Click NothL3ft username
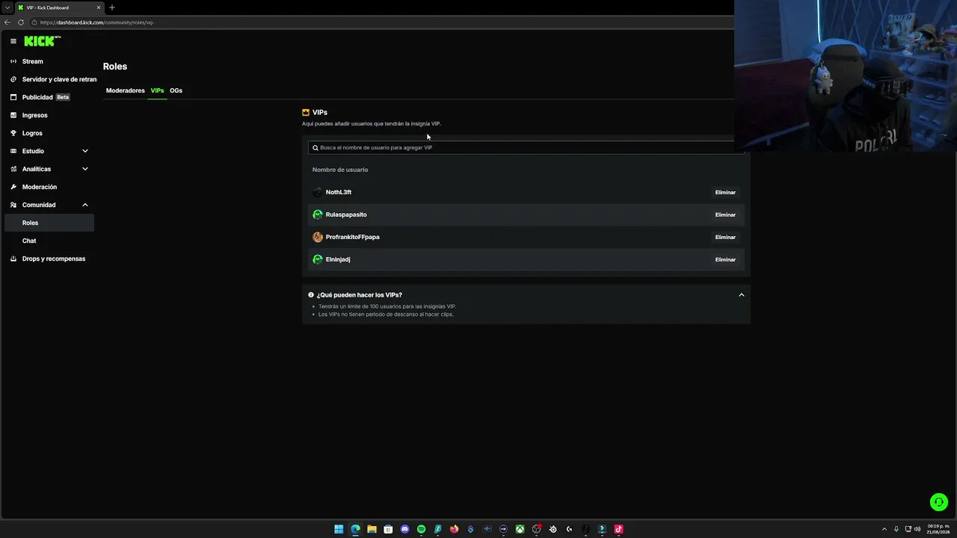Viewport: 957px width, 538px height. pos(339,192)
